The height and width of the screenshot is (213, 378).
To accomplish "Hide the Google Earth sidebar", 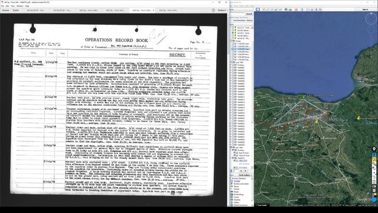I will coord(258,9).
